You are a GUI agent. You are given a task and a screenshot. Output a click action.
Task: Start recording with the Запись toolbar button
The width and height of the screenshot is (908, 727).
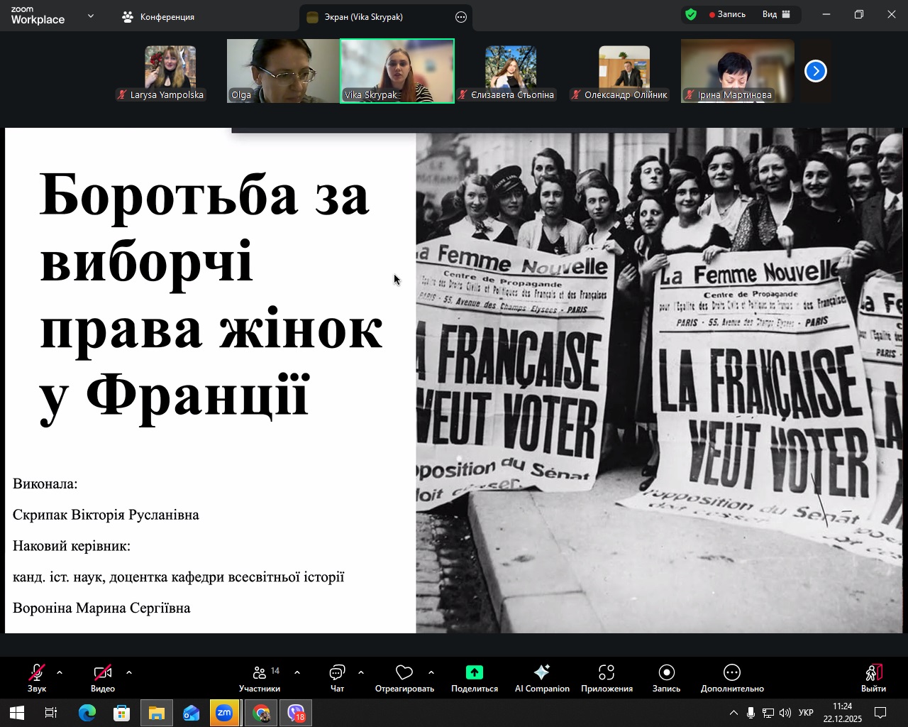pos(666,678)
